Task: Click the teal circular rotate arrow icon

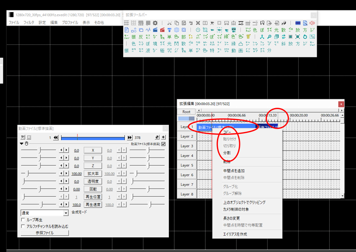Action: pos(305,36)
